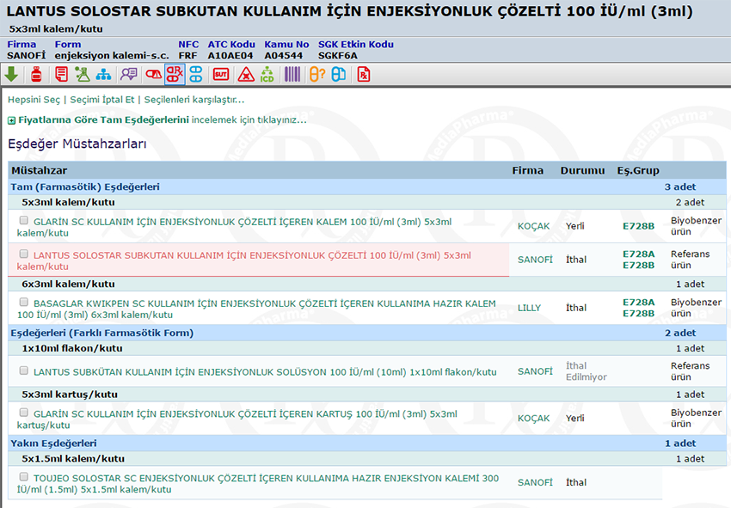Collapse the Tam (Farmasötik) Eşdeğerleri group header

[x=85, y=187]
